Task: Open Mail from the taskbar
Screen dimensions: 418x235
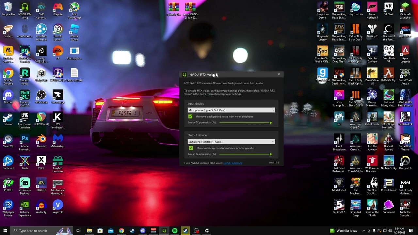Action: point(111,231)
